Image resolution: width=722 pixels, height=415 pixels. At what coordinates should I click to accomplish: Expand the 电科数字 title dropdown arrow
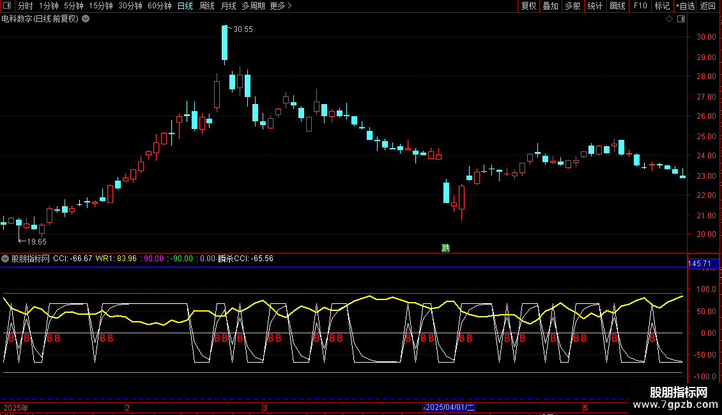pyautogui.click(x=86, y=19)
